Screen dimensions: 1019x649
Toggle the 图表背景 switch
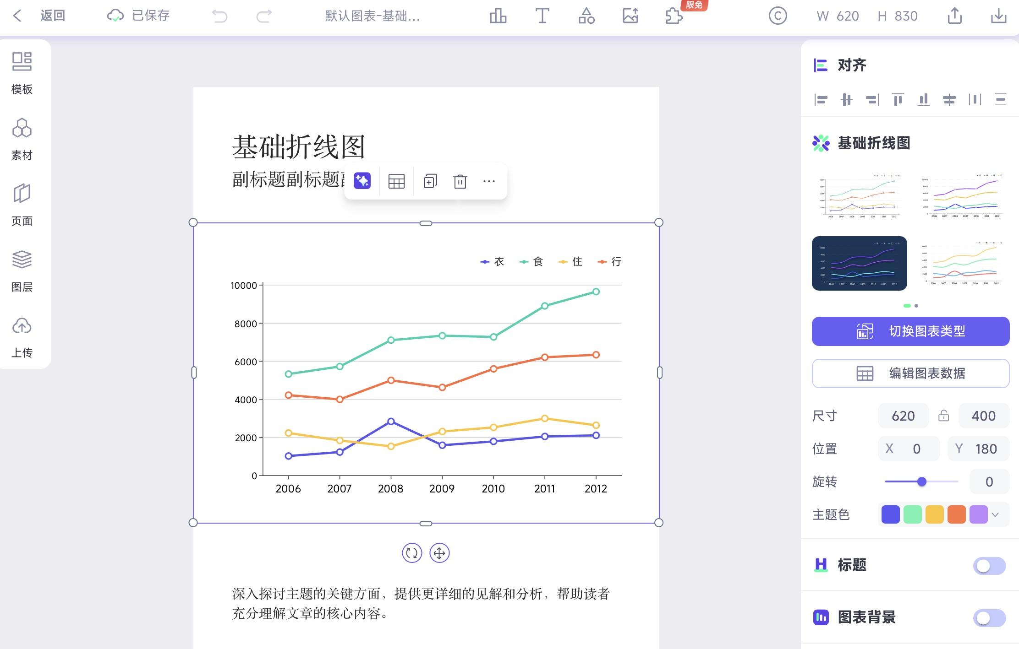[989, 618]
